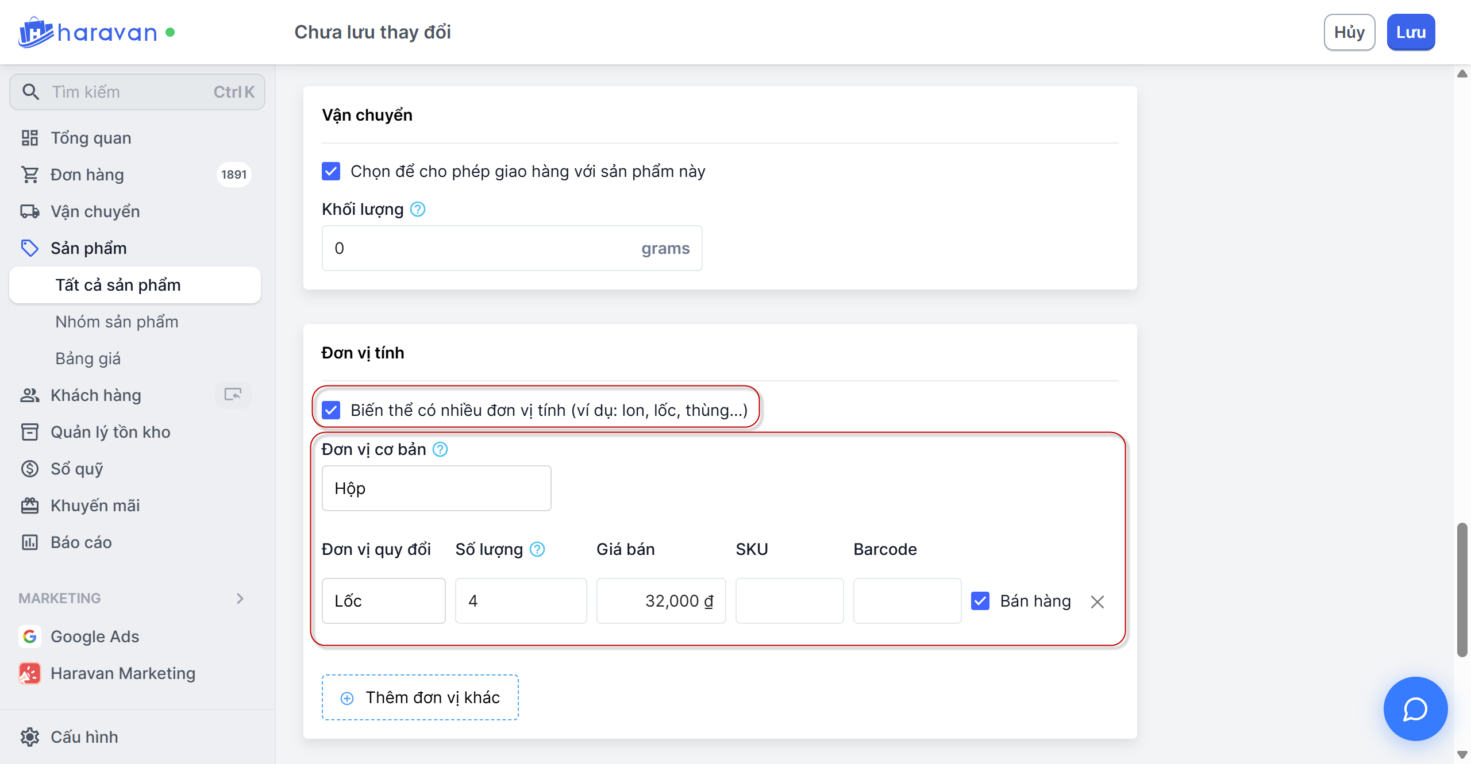This screenshot has height=764, width=1471.
Task: Open the chat support bubble
Action: point(1415,709)
